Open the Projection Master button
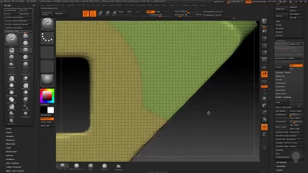Viewport: 308px width, 173px height. [47, 13]
